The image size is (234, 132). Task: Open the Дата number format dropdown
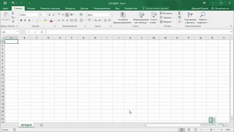pos(110,15)
